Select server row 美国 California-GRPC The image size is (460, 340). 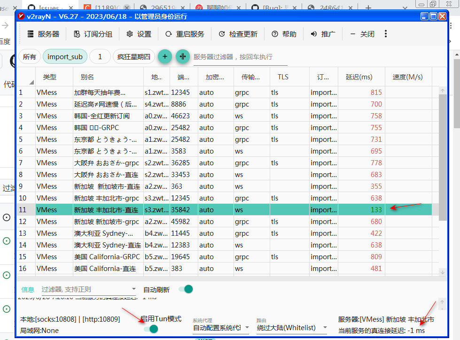click(x=224, y=257)
